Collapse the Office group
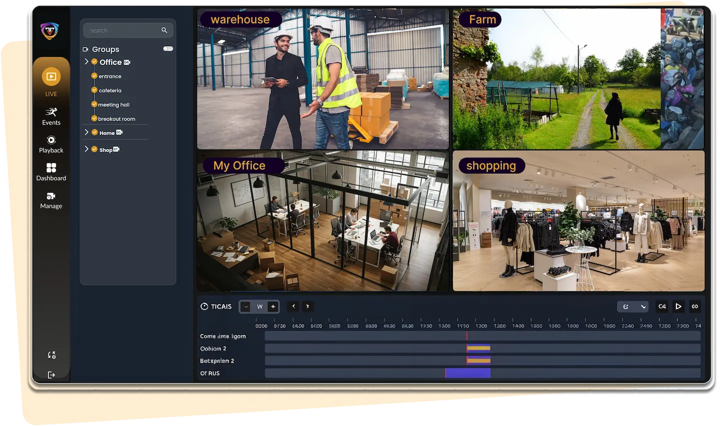The width and height of the screenshot is (720, 426). 86,62
